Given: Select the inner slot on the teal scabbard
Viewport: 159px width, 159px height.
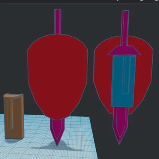Looking at the screenshot, I should point(126,75).
